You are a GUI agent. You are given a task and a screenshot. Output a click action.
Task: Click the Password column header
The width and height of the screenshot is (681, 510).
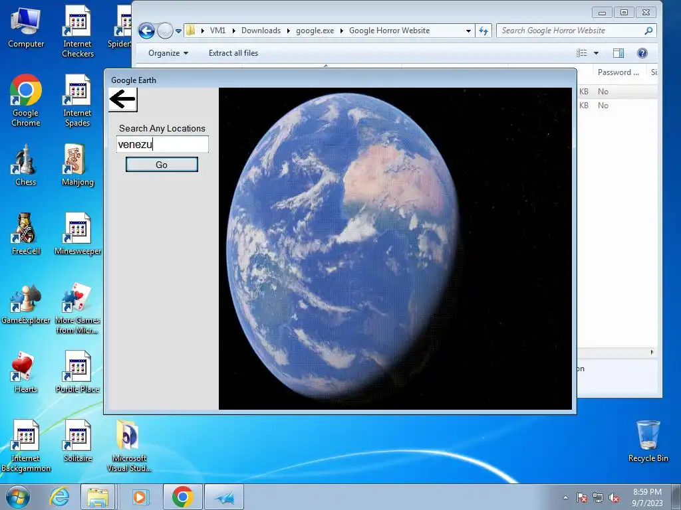618,72
